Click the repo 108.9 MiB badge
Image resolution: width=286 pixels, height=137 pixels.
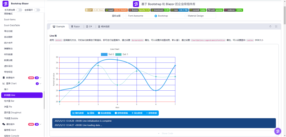tap(179, 10)
